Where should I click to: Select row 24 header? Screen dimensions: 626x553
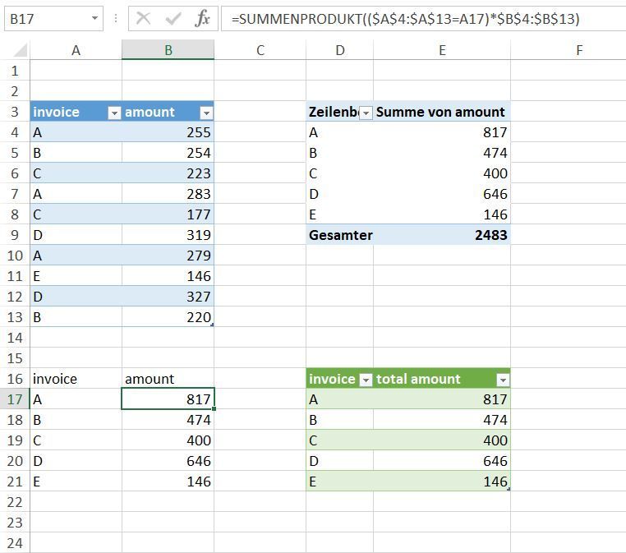15,543
